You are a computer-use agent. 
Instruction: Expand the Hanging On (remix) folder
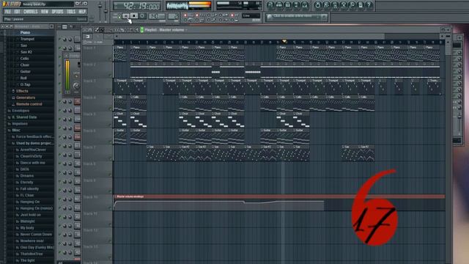(x=36, y=208)
